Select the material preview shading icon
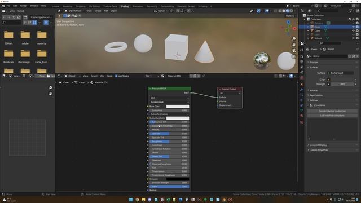 pyautogui.click(x=287, y=11)
